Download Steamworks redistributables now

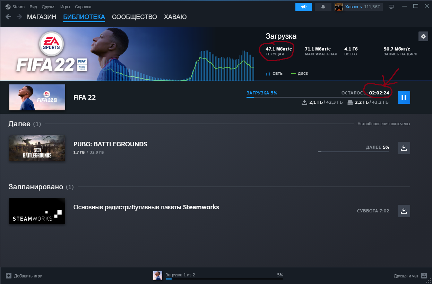click(404, 211)
